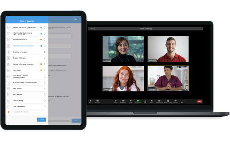Click the Video Meeting window title
This screenshot has height=141, width=230.
[146, 29]
